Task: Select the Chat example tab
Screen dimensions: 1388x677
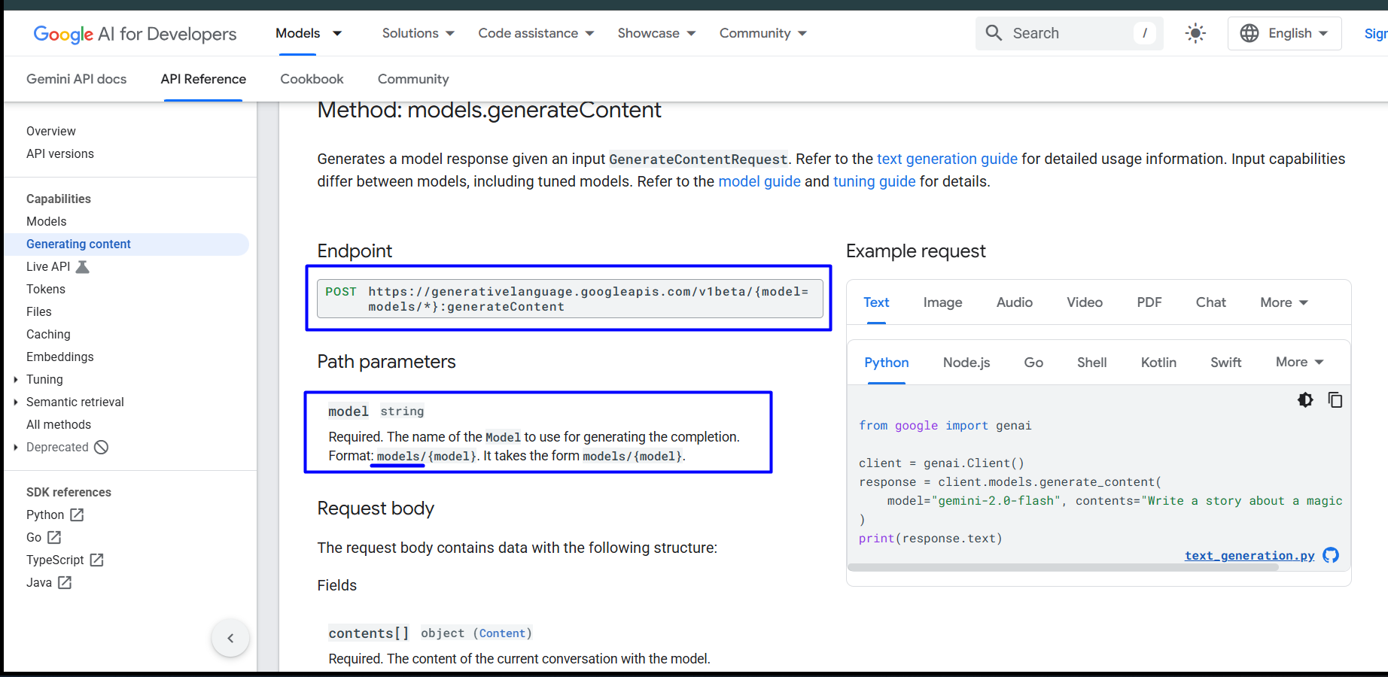Action: (x=1211, y=302)
